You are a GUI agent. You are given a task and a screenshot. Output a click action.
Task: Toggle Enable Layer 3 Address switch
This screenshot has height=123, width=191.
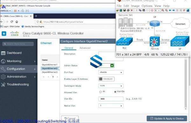pos(106,79)
